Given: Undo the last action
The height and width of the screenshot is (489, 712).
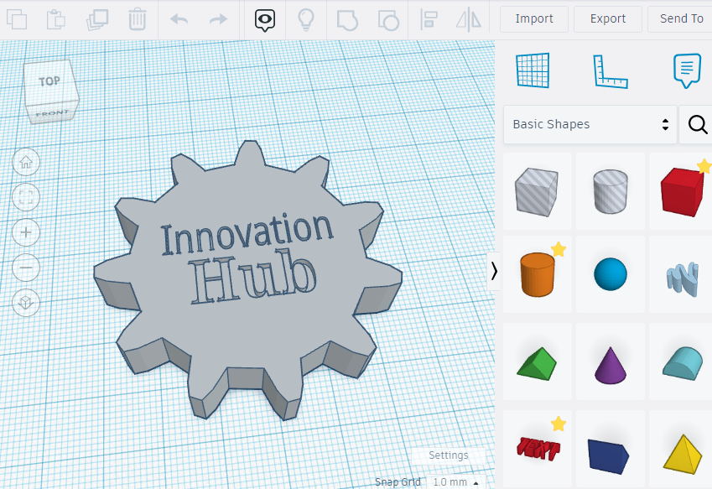Looking at the screenshot, I should click(179, 18).
